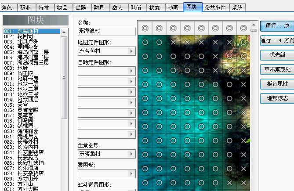Open the 队伍 tab
Image resolution: width=294 pixels, height=191 pixels.
tap(137, 7)
